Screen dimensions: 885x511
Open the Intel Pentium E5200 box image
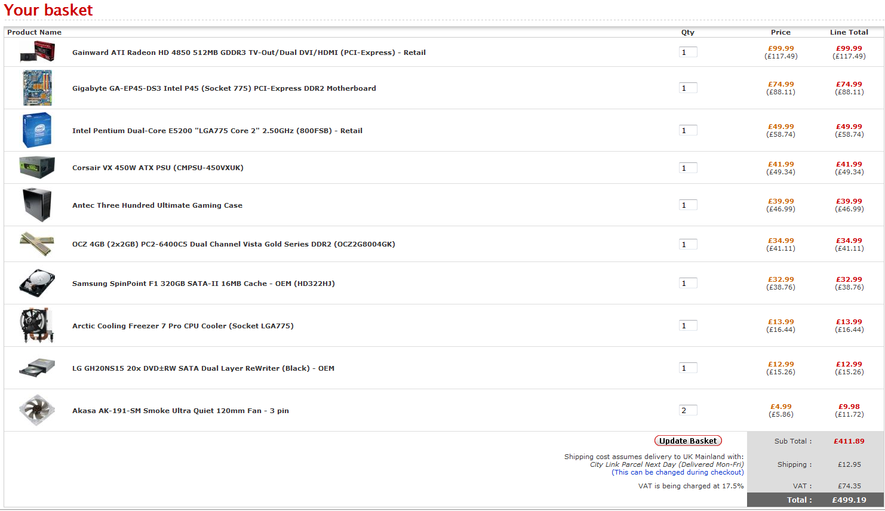37,130
